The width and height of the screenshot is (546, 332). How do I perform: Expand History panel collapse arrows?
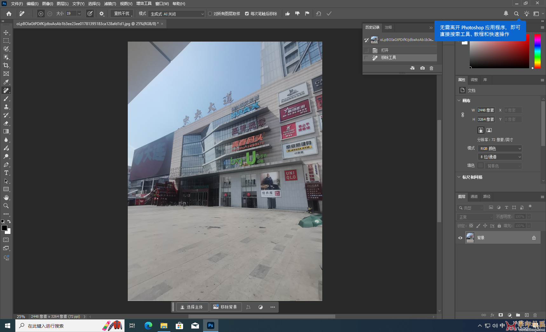(x=431, y=28)
